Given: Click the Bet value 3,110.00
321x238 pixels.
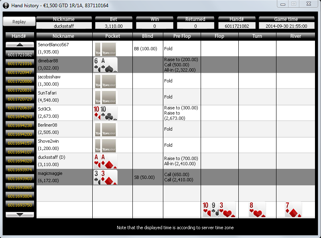Looking at the screenshot, I should coord(114,26).
